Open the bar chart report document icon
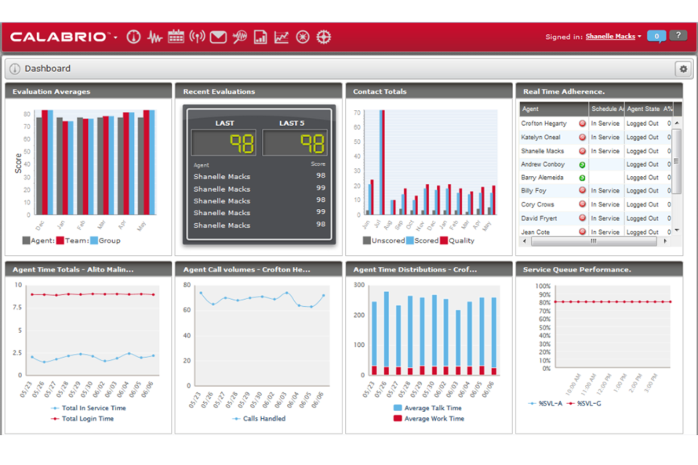The width and height of the screenshot is (698, 465). pos(260,37)
